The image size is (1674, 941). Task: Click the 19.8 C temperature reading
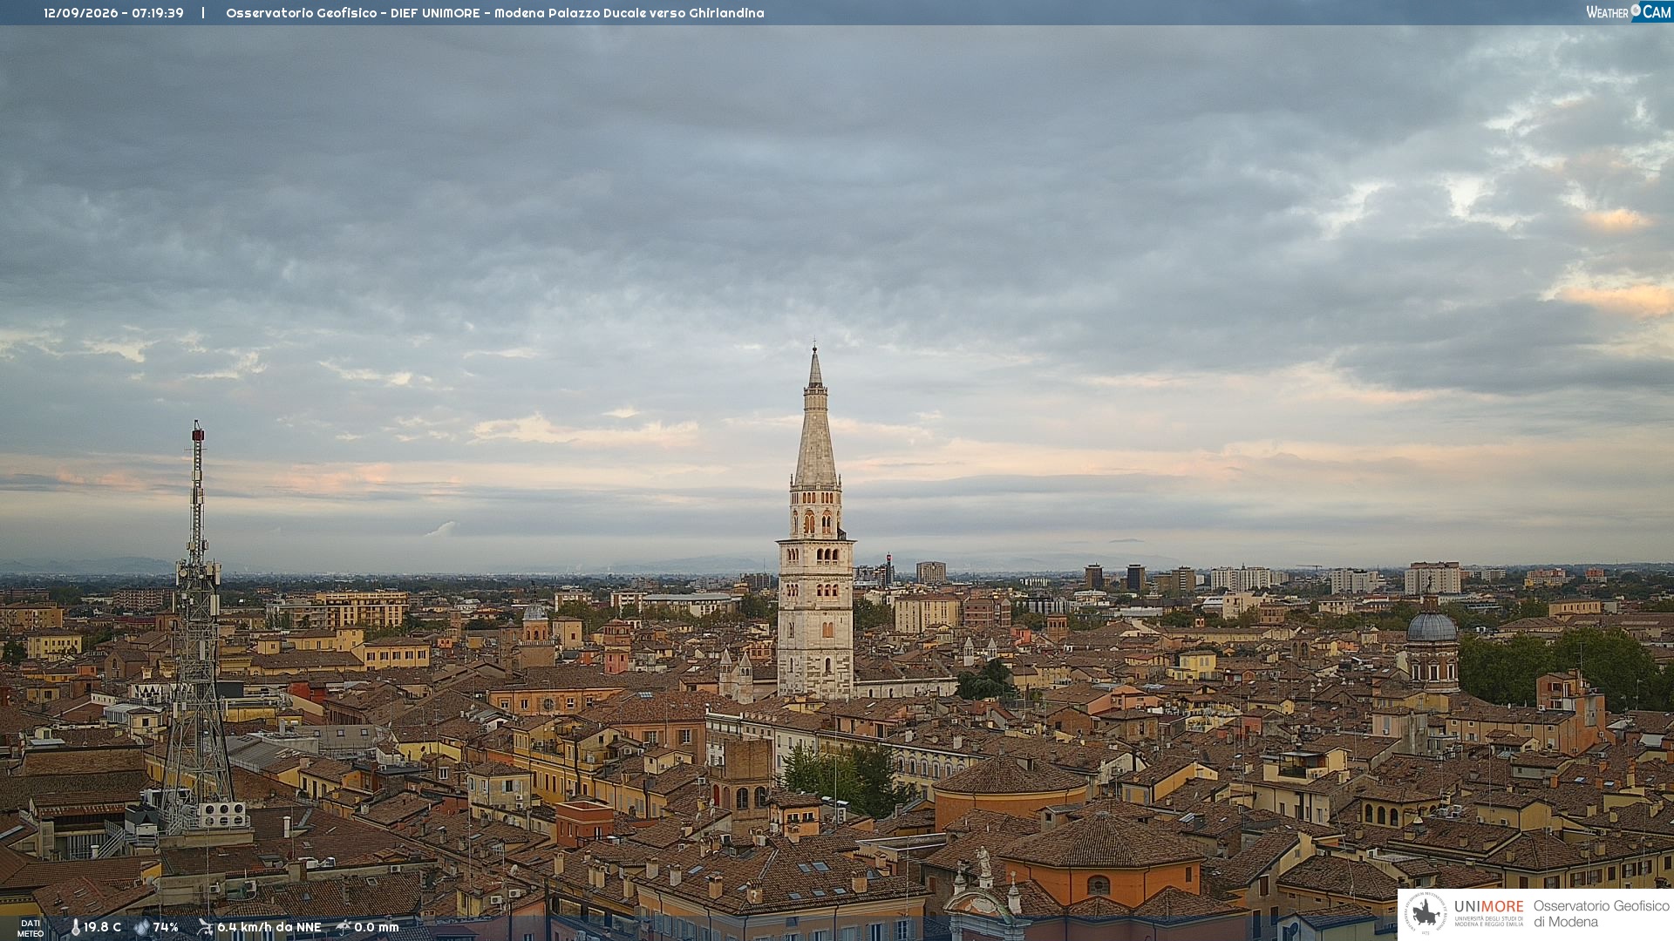click(102, 927)
